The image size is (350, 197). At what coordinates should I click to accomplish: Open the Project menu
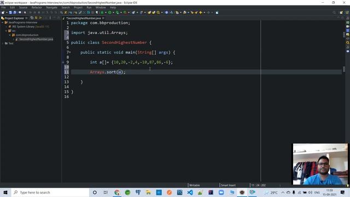(x=78, y=7)
